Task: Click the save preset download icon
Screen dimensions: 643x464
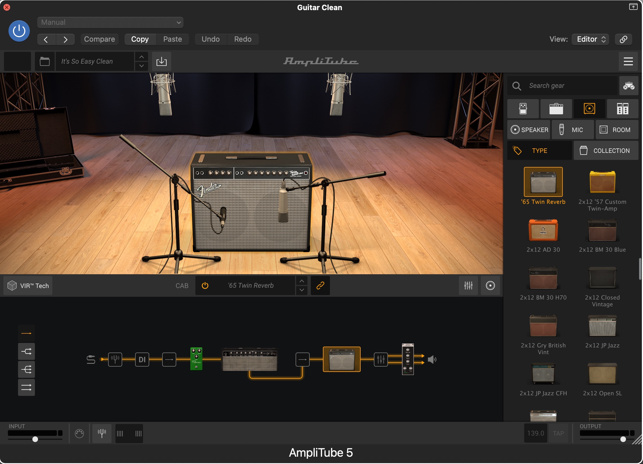Action: [x=162, y=61]
